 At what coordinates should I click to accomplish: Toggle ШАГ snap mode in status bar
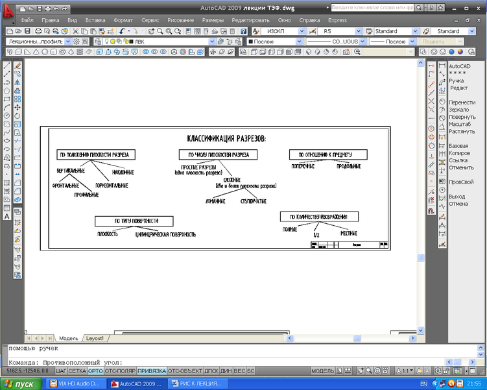pos(61,371)
